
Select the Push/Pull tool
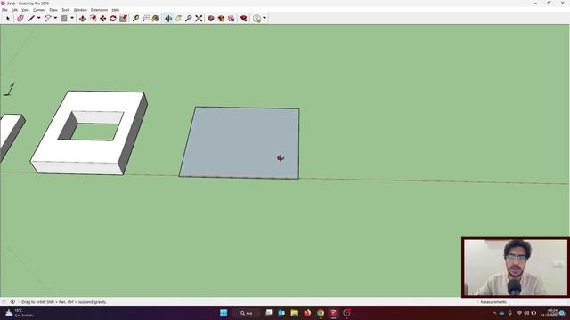click(83, 18)
